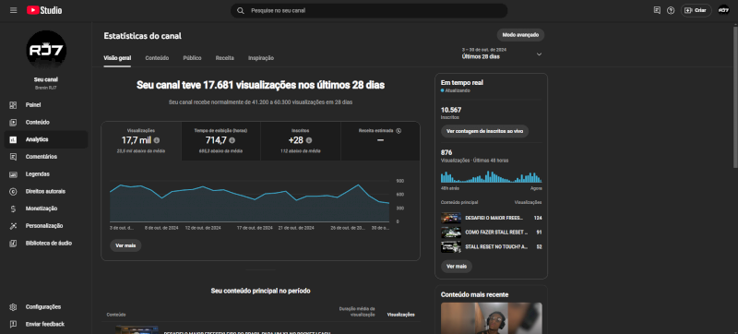
Task: Click info icon beside +28 inscritos
Action: (309, 140)
